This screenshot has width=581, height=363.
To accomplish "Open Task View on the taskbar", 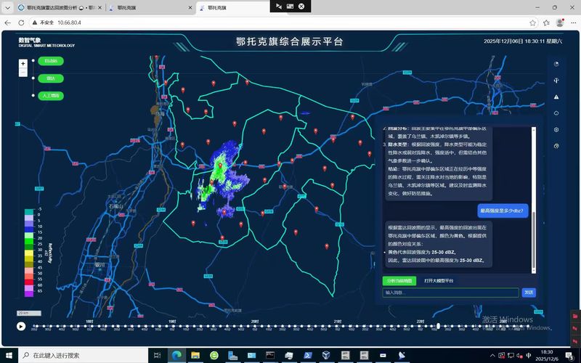I will 157,355.
